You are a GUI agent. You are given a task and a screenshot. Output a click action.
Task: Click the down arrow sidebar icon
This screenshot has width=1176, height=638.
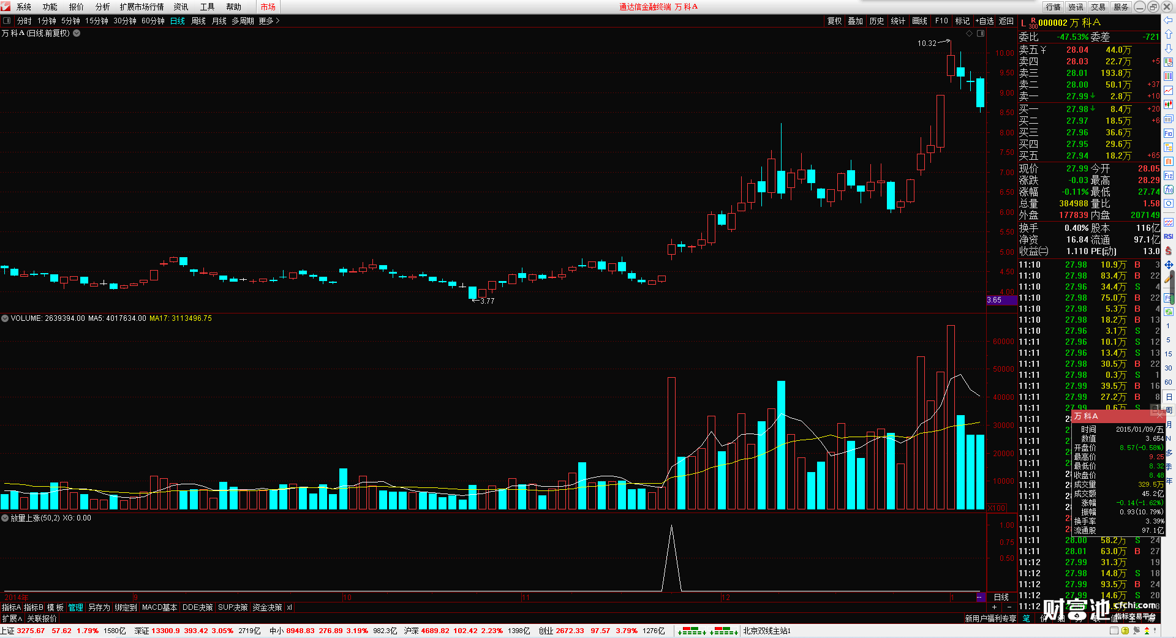click(x=1169, y=48)
